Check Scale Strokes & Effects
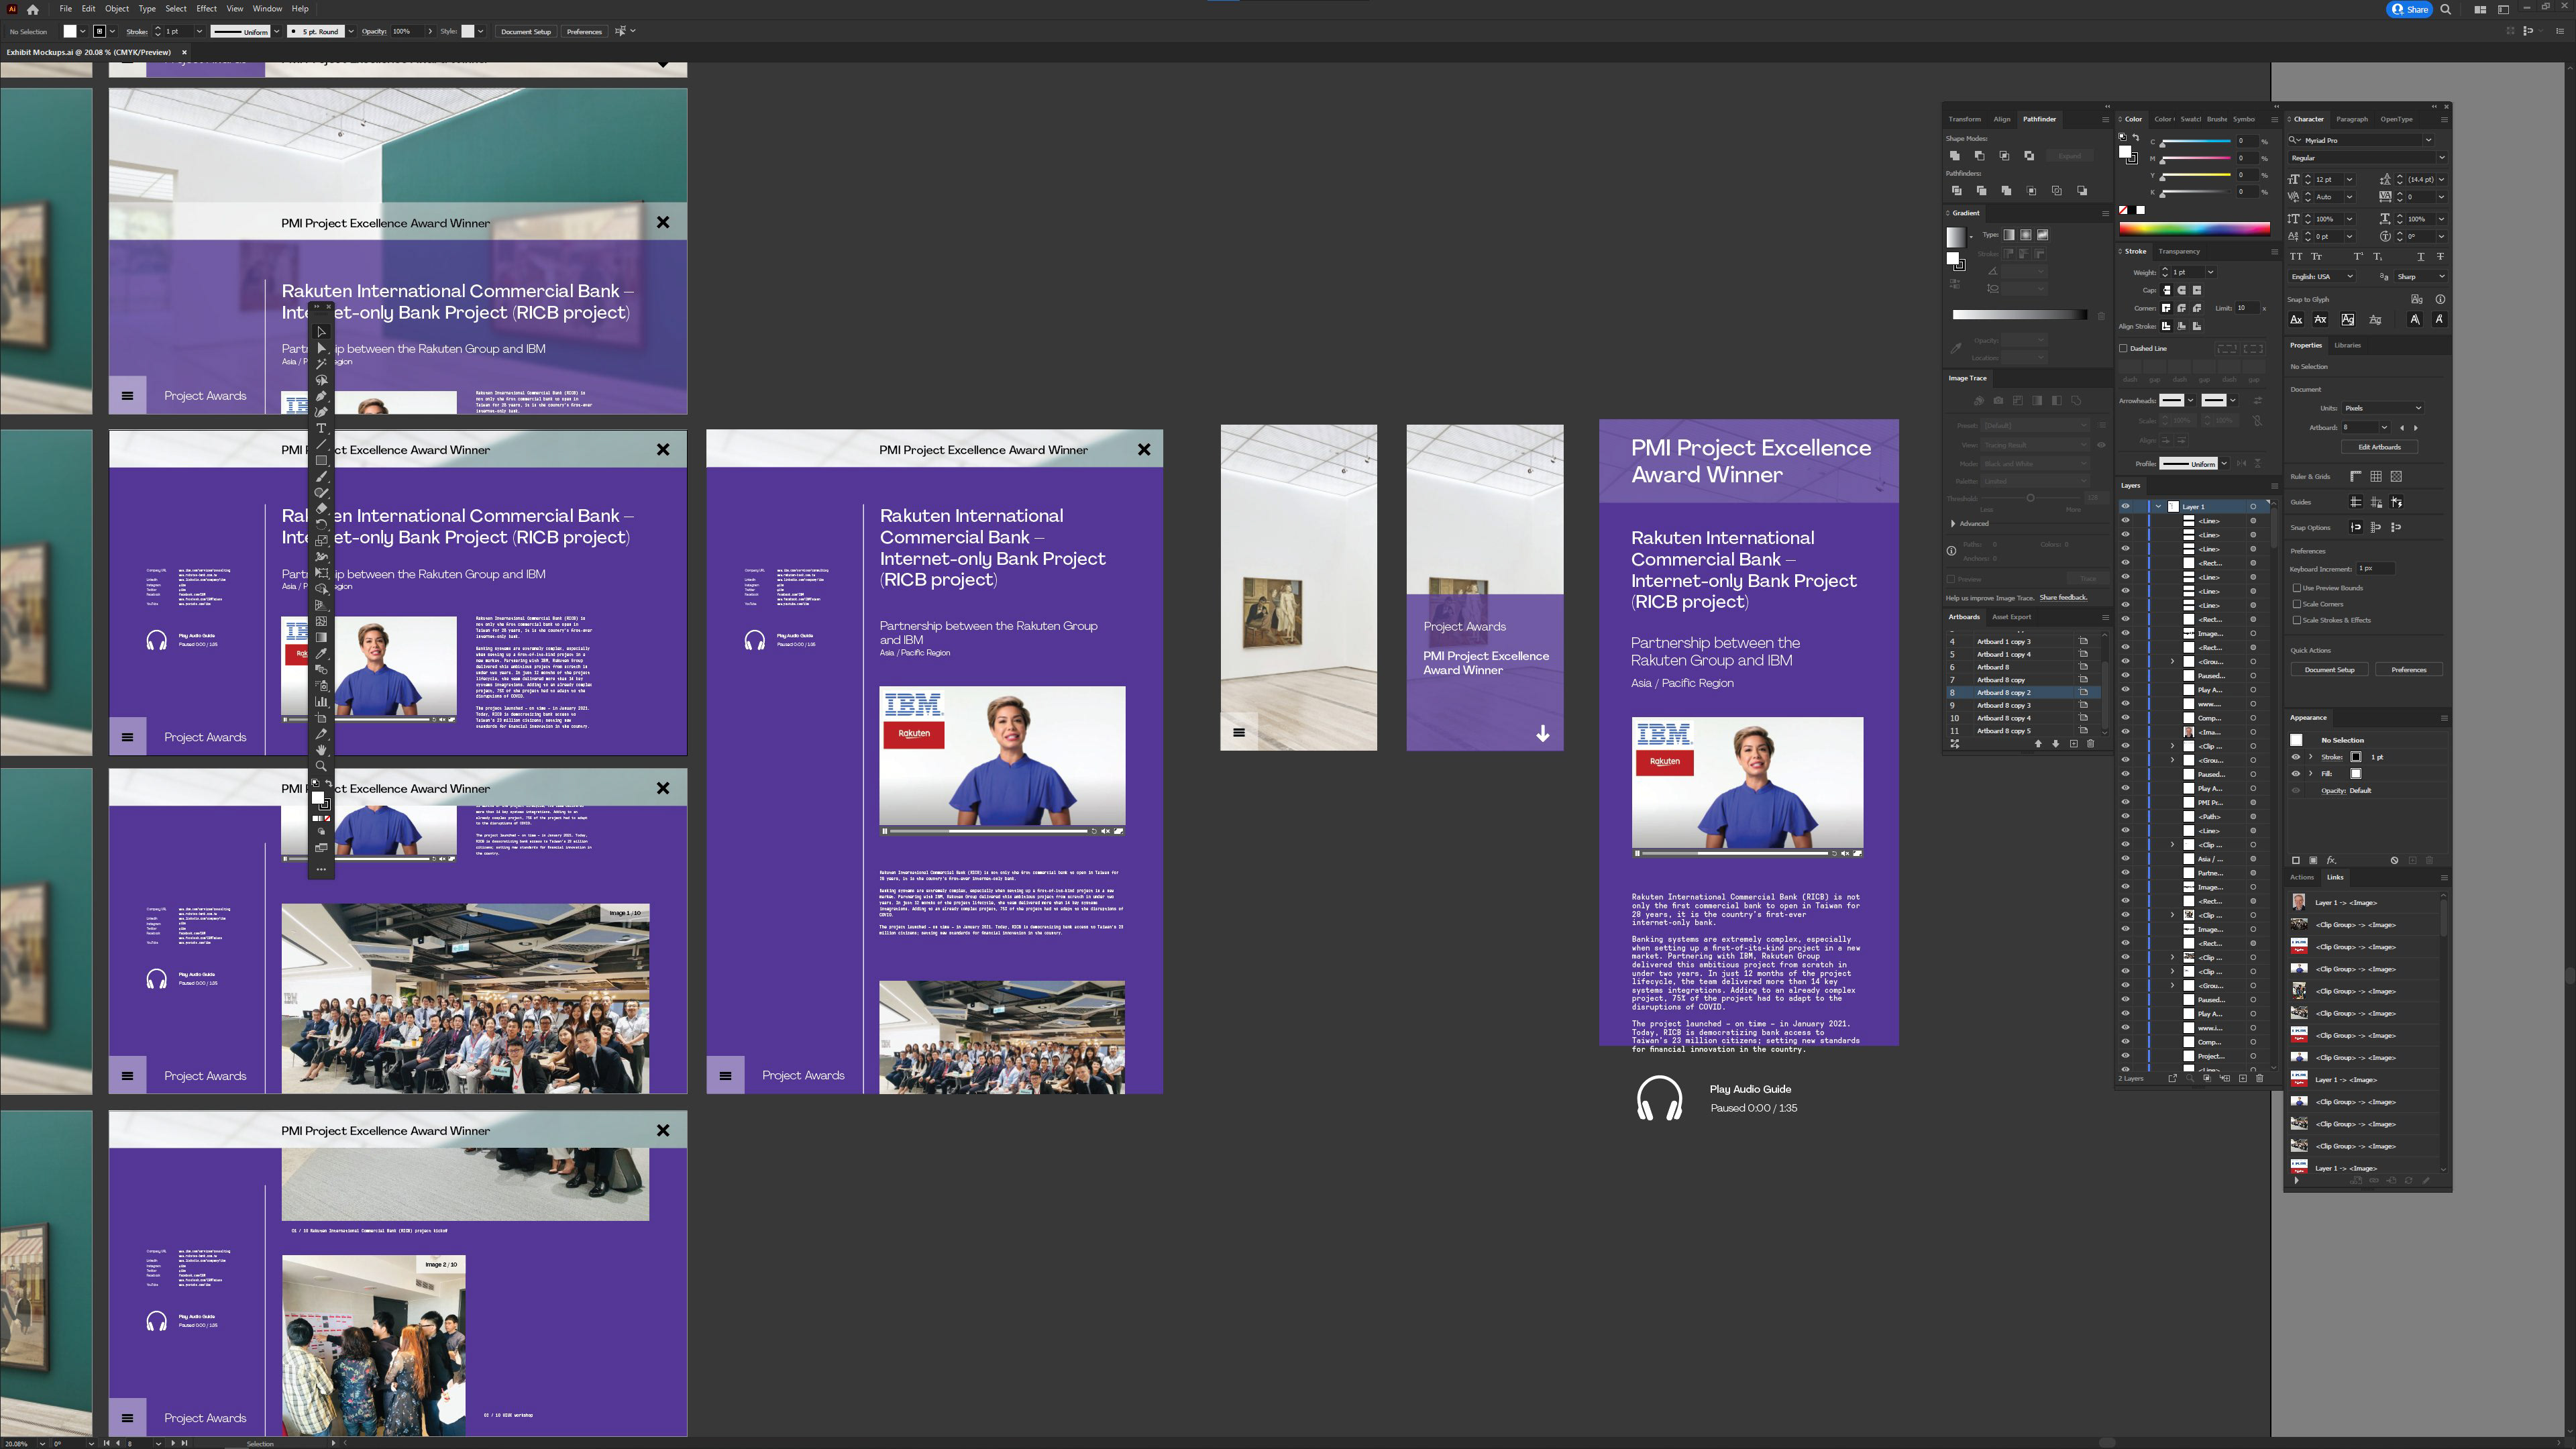 [x=2297, y=620]
